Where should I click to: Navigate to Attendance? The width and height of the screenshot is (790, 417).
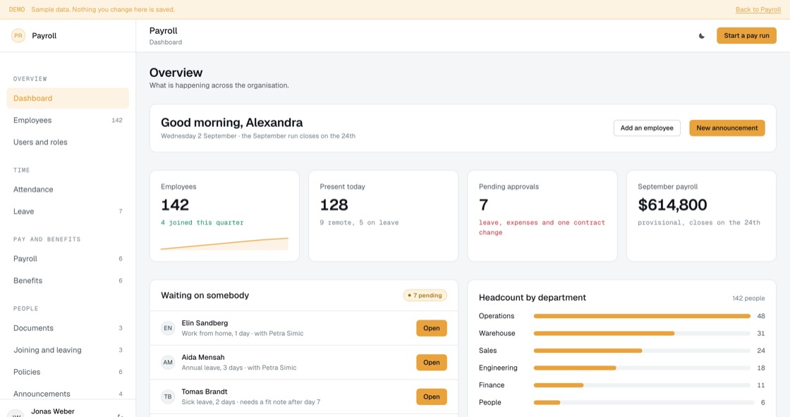(x=68, y=190)
